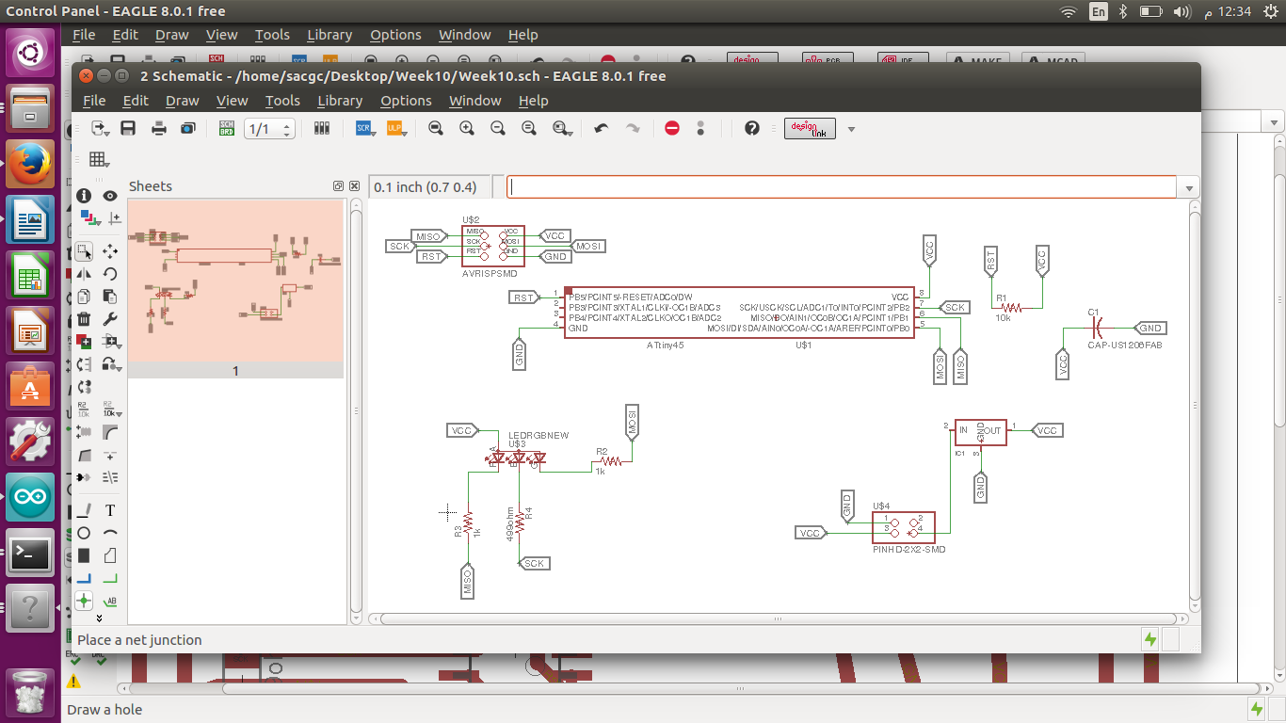Click the Save schematic floppy icon

pos(129,128)
